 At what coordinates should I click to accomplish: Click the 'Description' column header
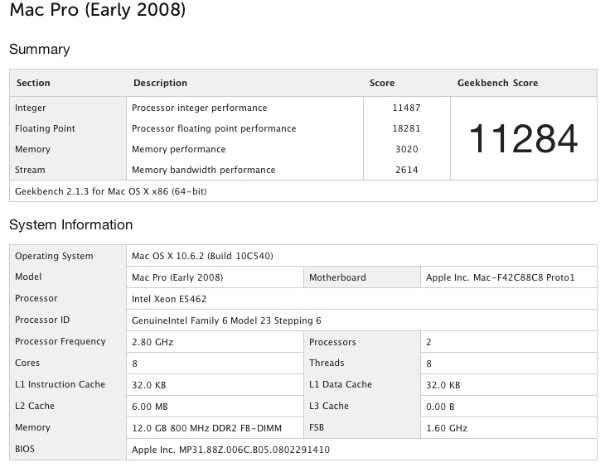(160, 83)
